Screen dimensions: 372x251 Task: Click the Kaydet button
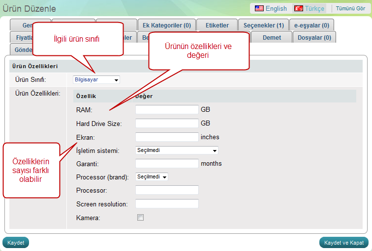tap(16, 242)
